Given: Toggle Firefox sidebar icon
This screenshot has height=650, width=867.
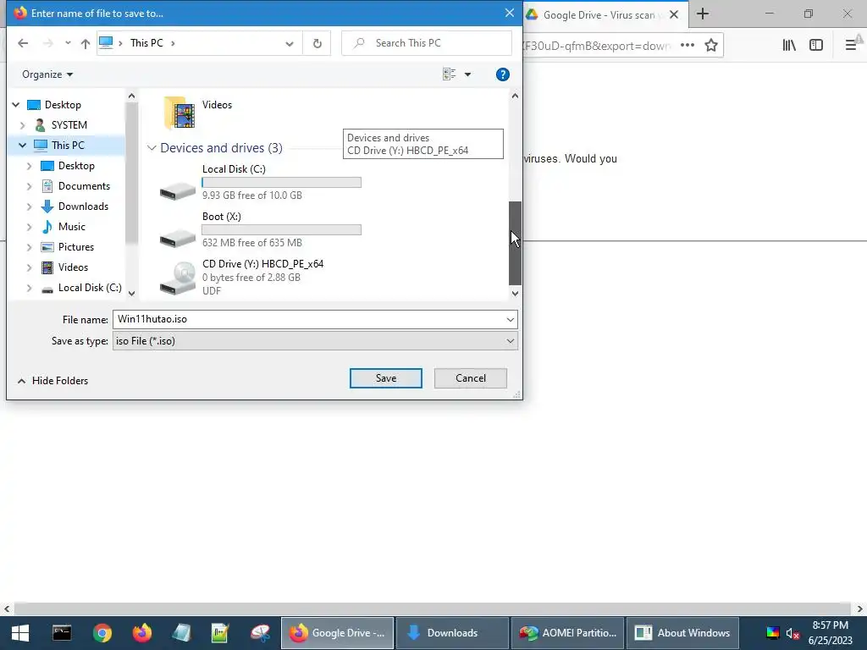Looking at the screenshot, I should (x=816, y=46).
